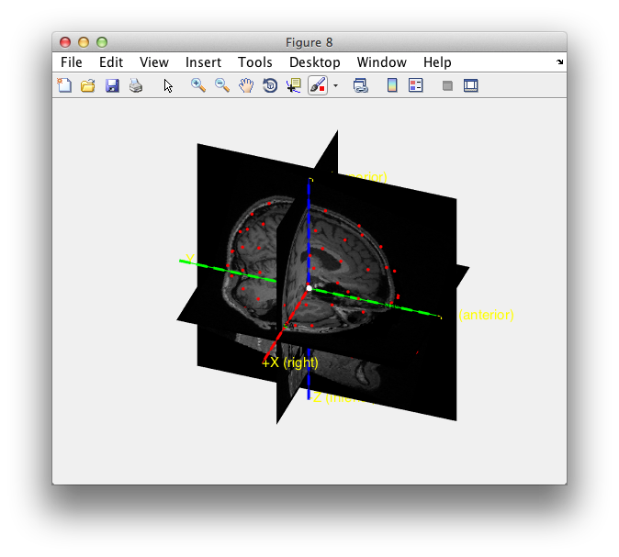
Task: Open the Tools menu
Action: (255, 62)
